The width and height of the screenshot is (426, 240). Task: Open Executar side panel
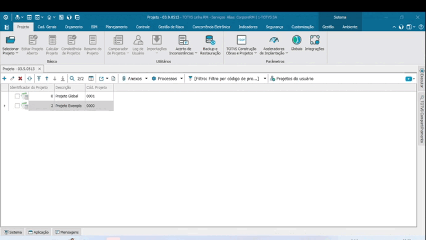(x=422, y=78)
